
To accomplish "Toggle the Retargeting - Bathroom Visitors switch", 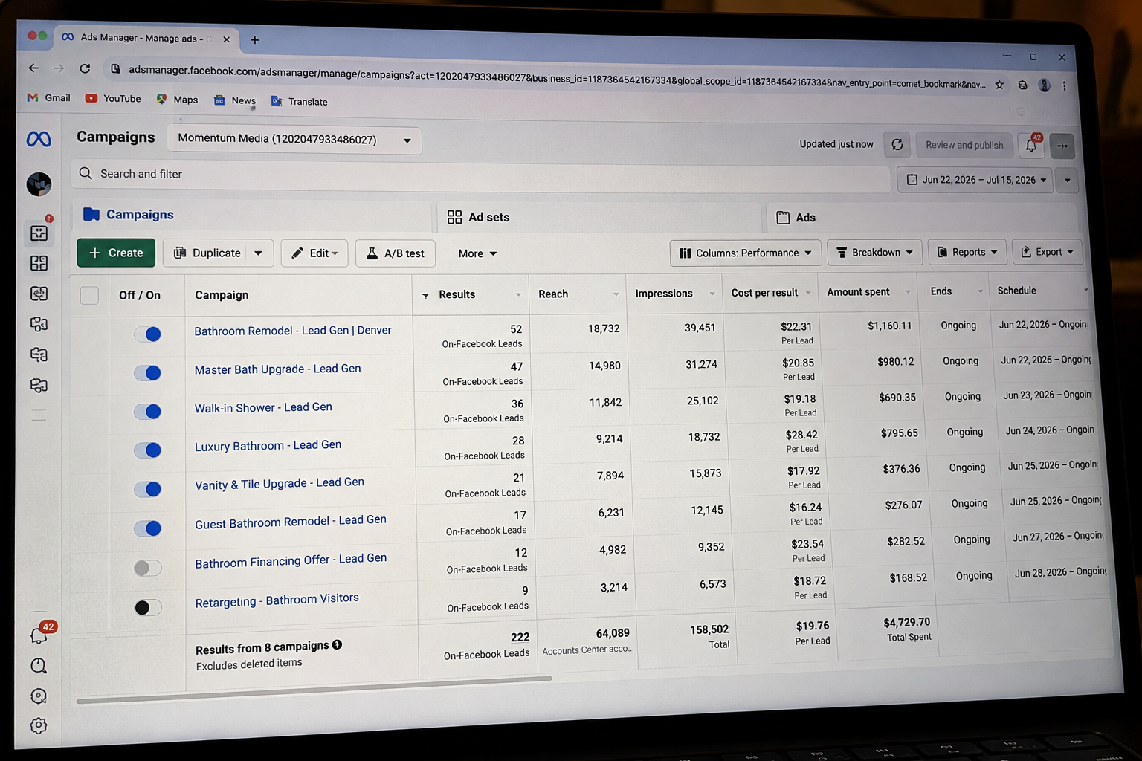I will coord(147,607).
